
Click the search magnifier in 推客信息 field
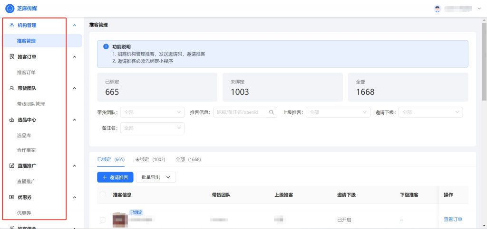(x=272, y=112)
